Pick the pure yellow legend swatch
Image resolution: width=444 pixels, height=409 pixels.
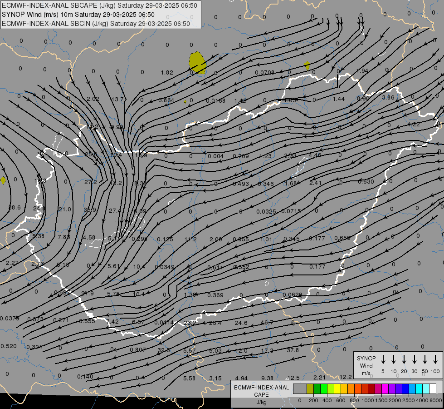click(337, 389)
